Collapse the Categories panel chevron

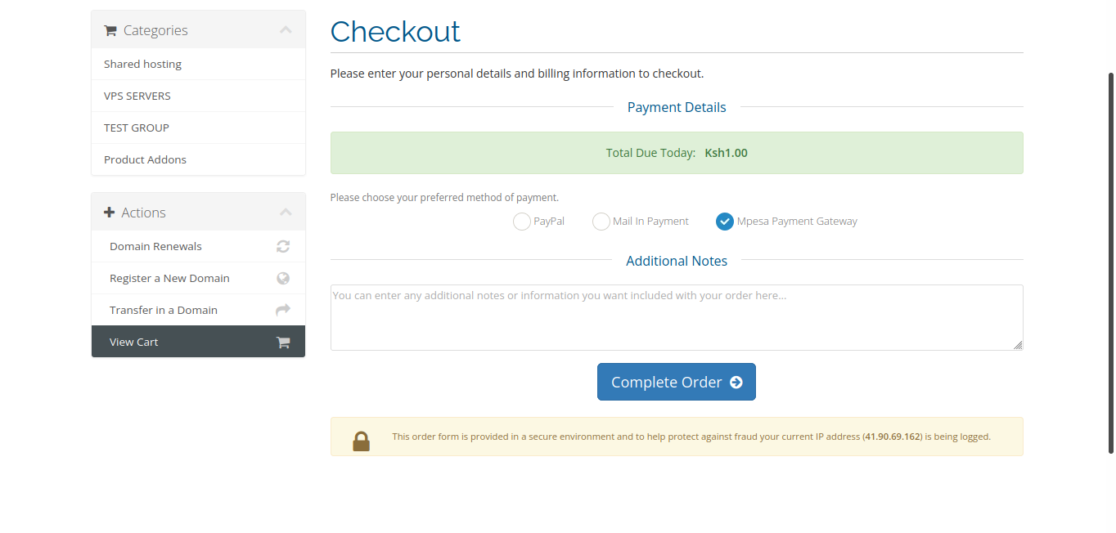pos(286,30)
